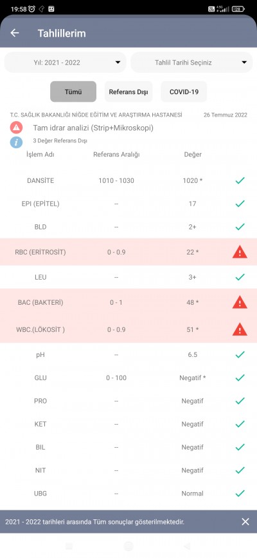This screenshot has height=558, width=257.
Task: Click the RBC (ERİTROSİT) warning triangle
Action: (240, 253)
